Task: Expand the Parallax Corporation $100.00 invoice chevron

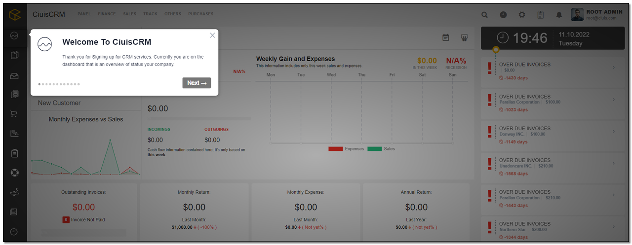Action: (613, 100)
